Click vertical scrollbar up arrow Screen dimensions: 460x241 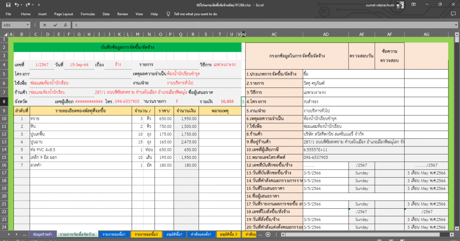[457, 34]
